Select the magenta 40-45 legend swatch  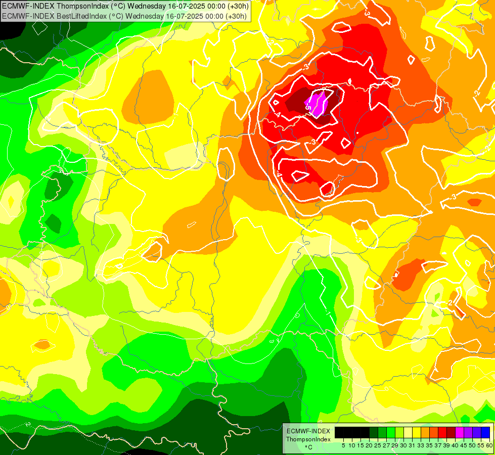click(x=460, y=432)
